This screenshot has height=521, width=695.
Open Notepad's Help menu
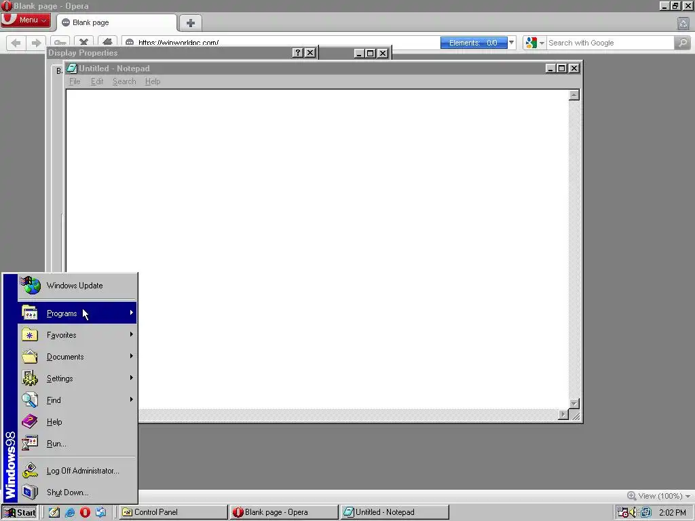click(x=153, y=81)
